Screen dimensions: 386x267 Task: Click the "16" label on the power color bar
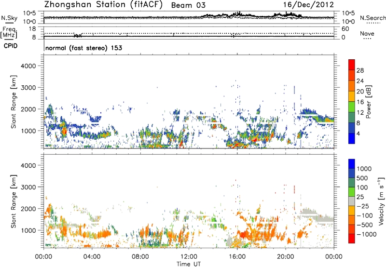point(360,102)
